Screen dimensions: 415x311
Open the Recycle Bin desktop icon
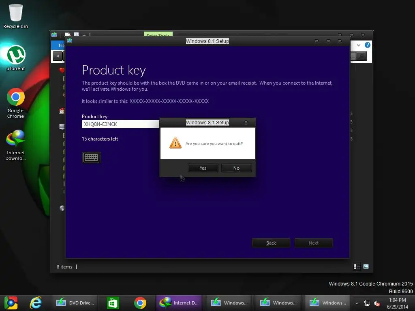click(16, 16)
